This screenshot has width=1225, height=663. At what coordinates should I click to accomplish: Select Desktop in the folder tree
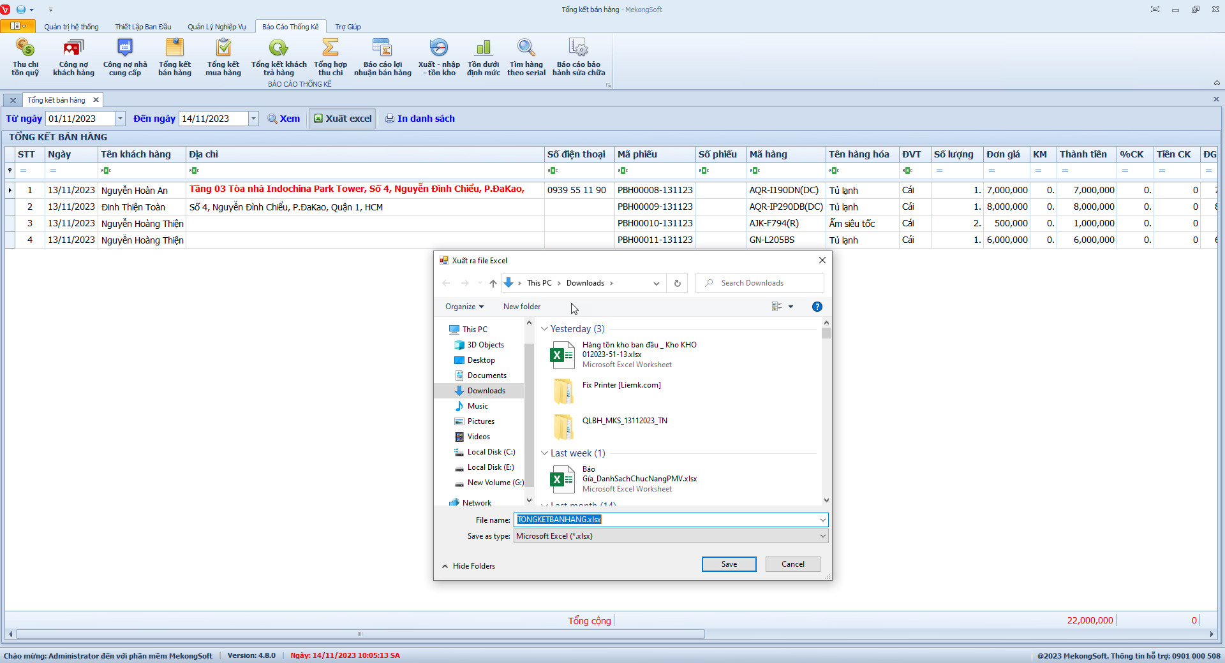pyautogui.click(x=481, y=360)
